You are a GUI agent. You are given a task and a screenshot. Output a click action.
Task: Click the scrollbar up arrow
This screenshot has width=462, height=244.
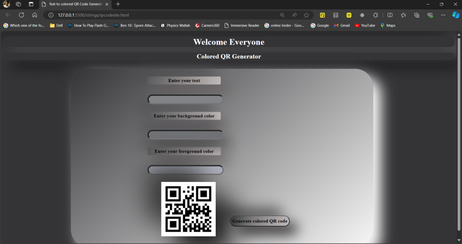pos(459,34)
